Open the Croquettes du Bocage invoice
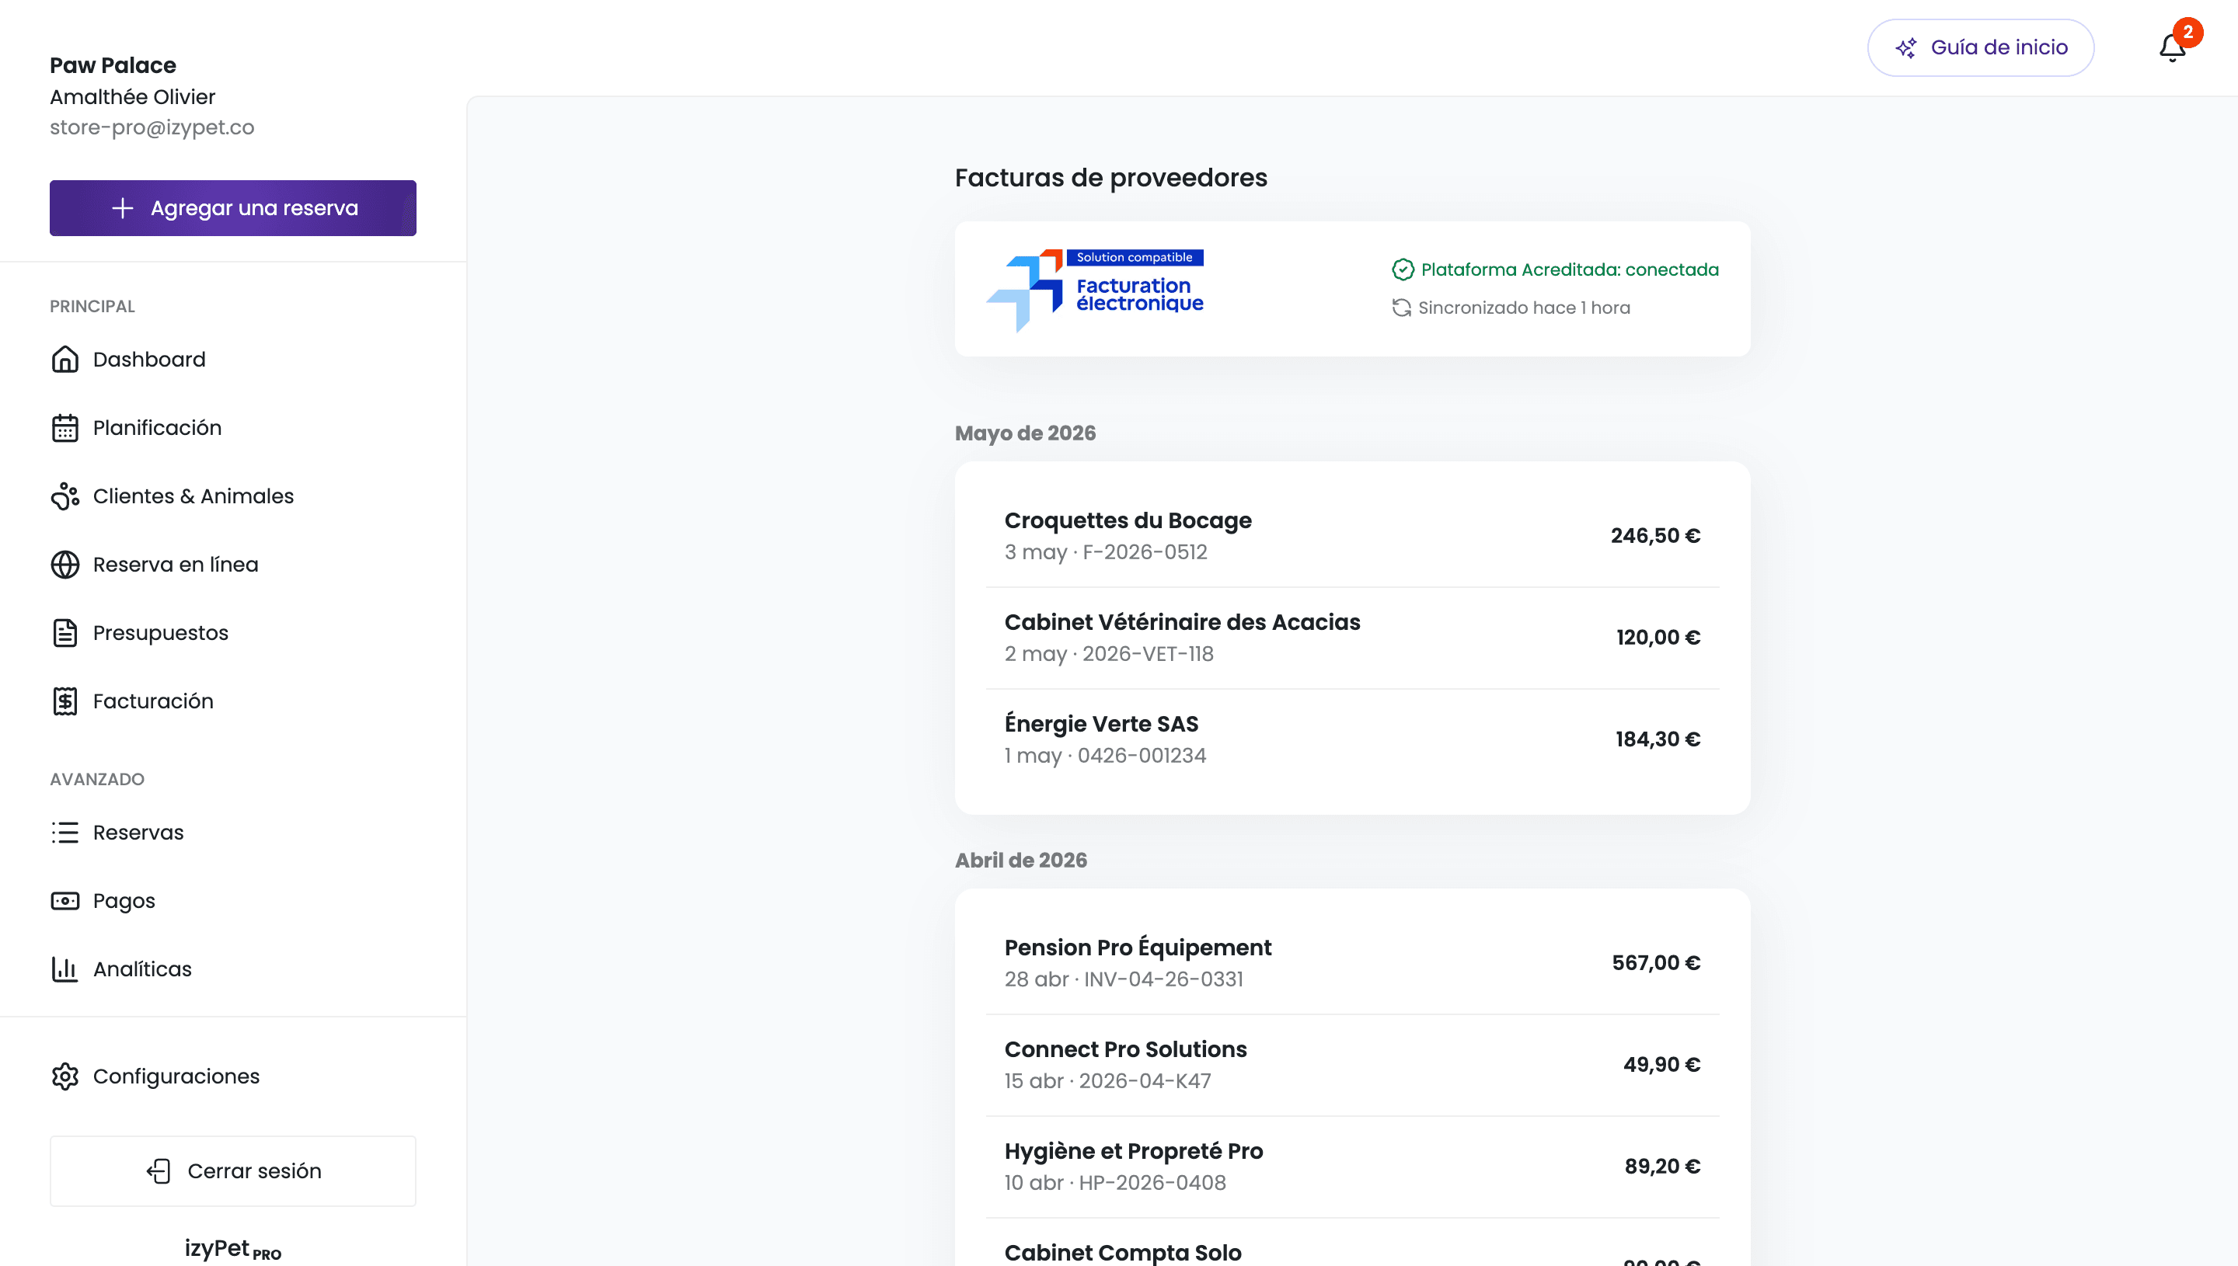 [1353, 536]
